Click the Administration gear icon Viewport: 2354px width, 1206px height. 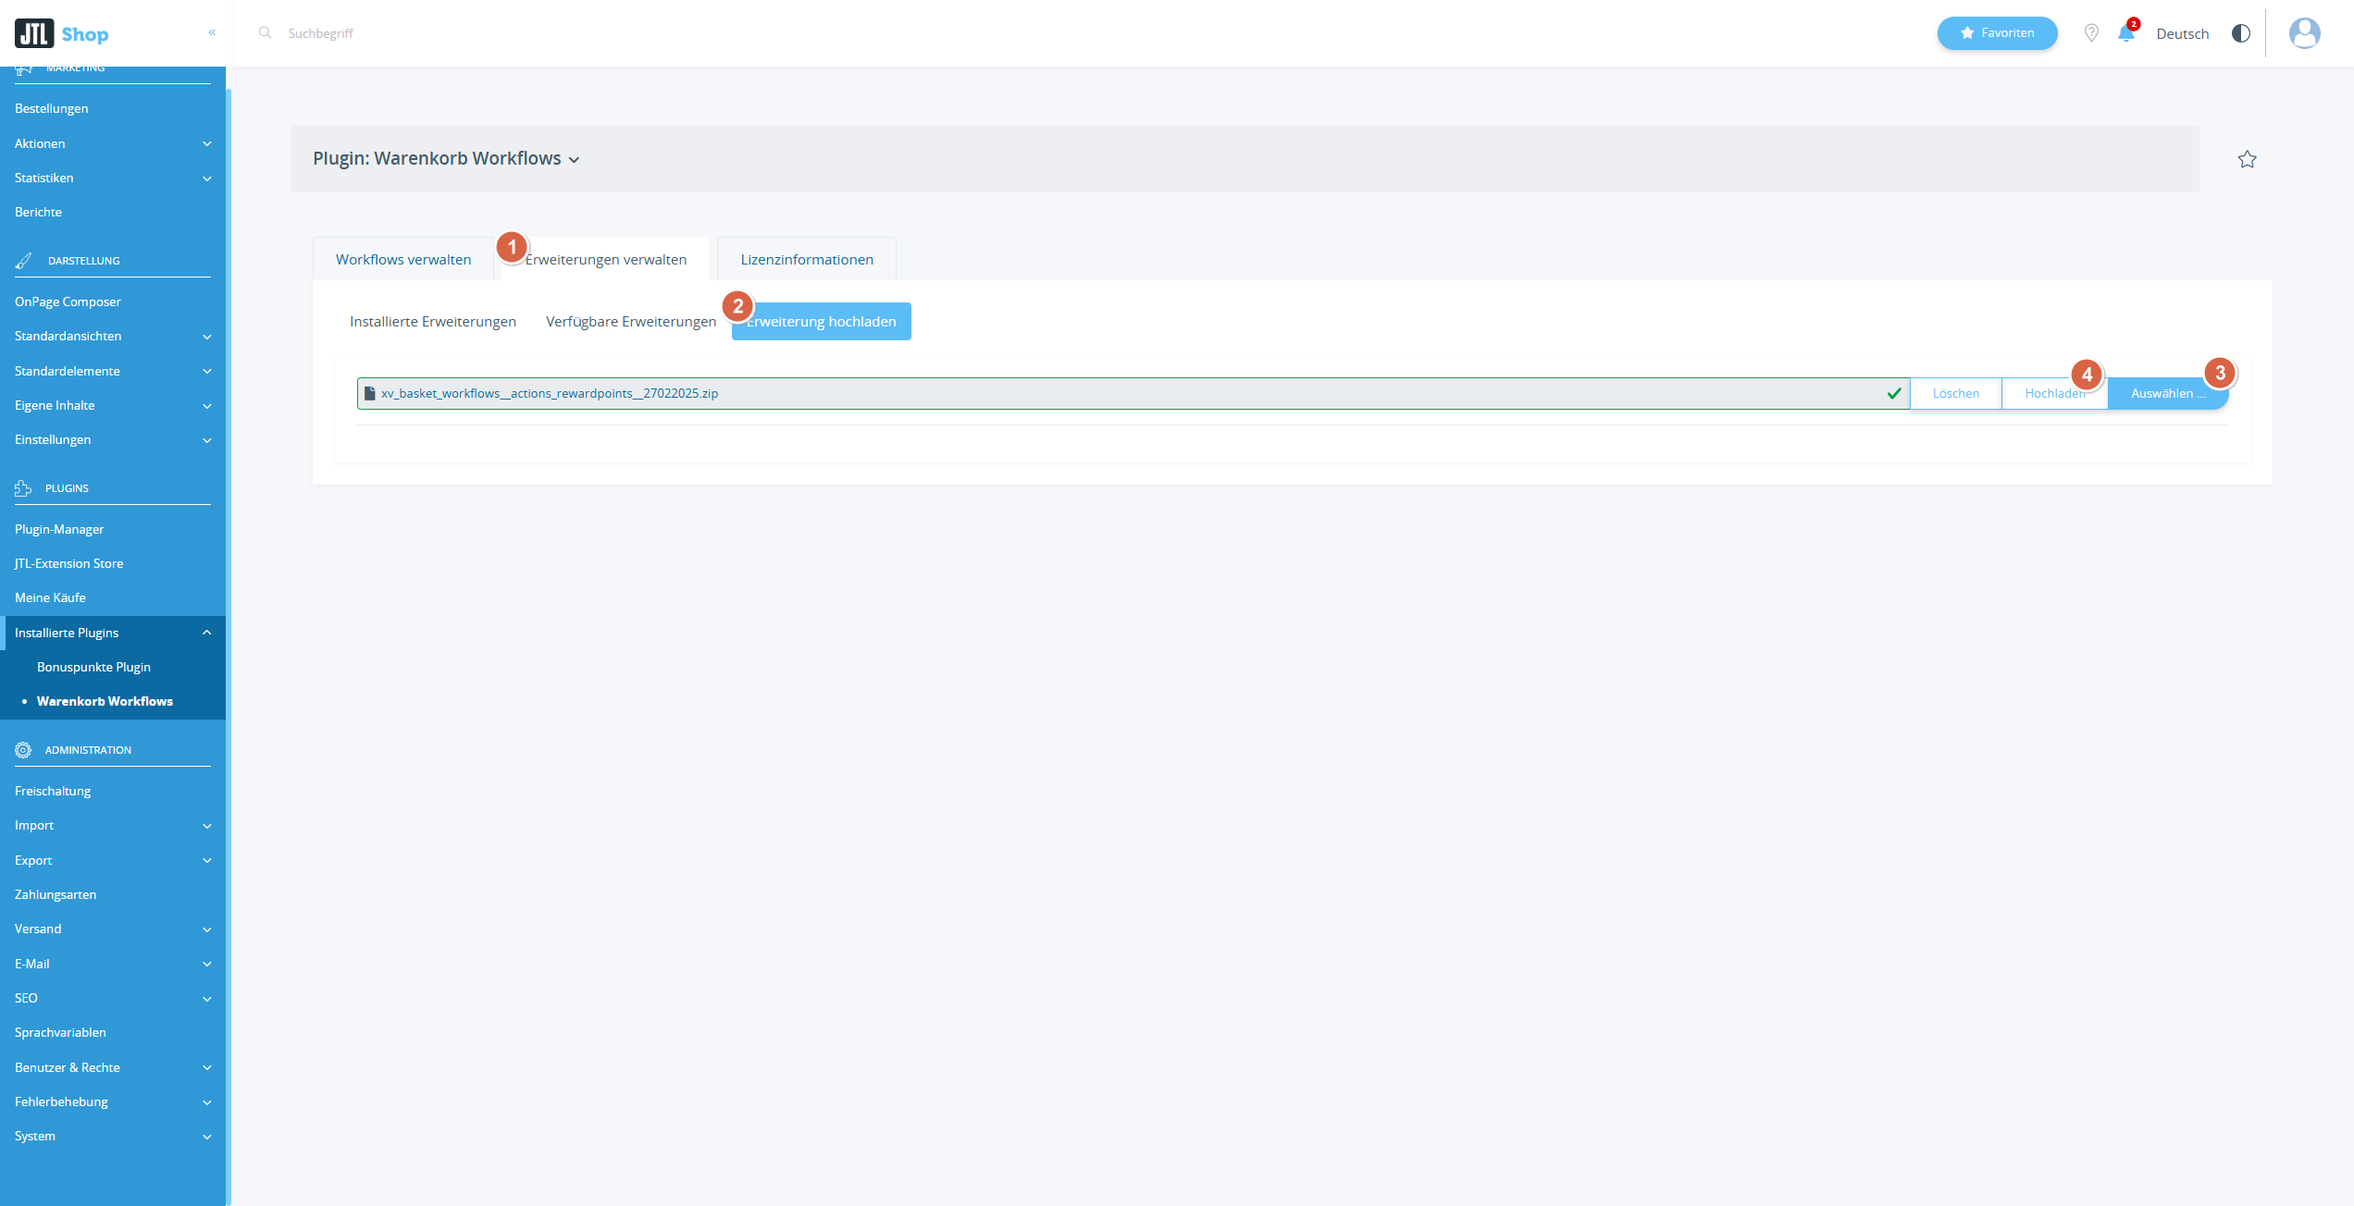click(23, 750)
